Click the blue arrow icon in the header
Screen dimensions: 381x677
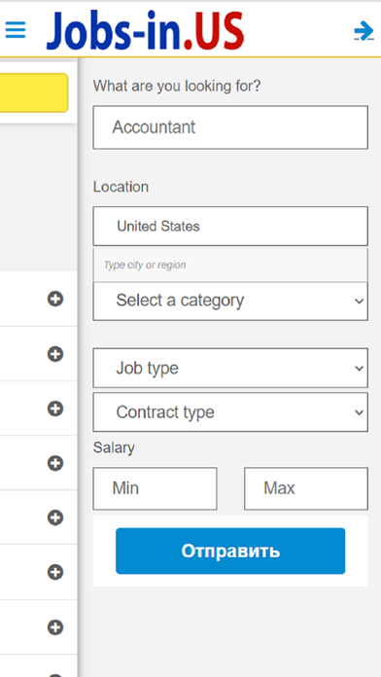click(364, 31)
